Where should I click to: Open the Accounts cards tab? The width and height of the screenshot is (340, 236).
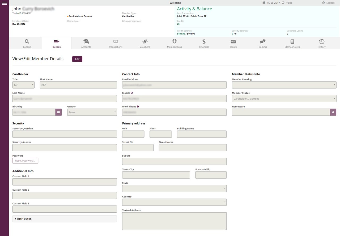(86, 43)
